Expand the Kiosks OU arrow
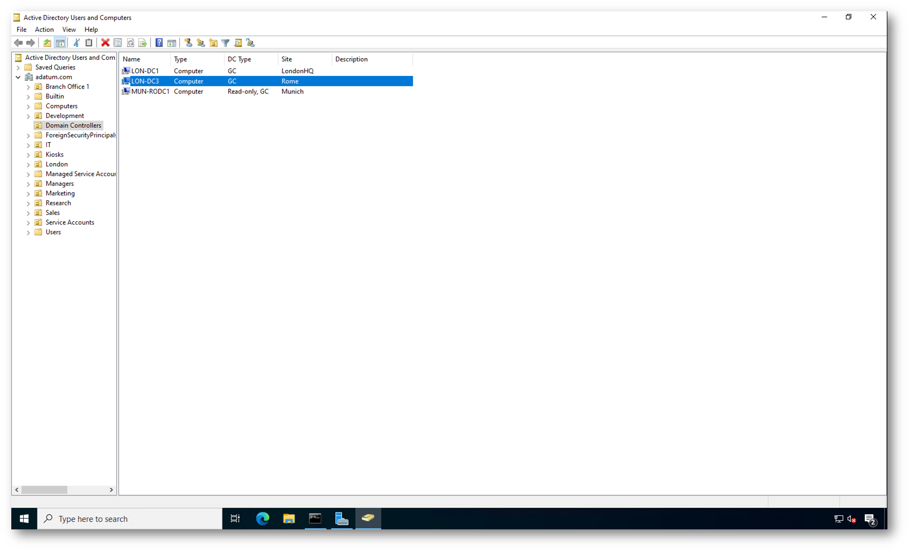Viewport: 910px width, 552px height. point(29,155)
